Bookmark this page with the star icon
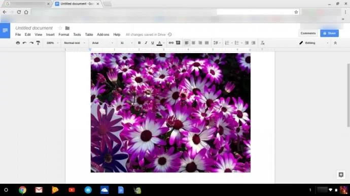The image size is (350, 196). (296, 12)
